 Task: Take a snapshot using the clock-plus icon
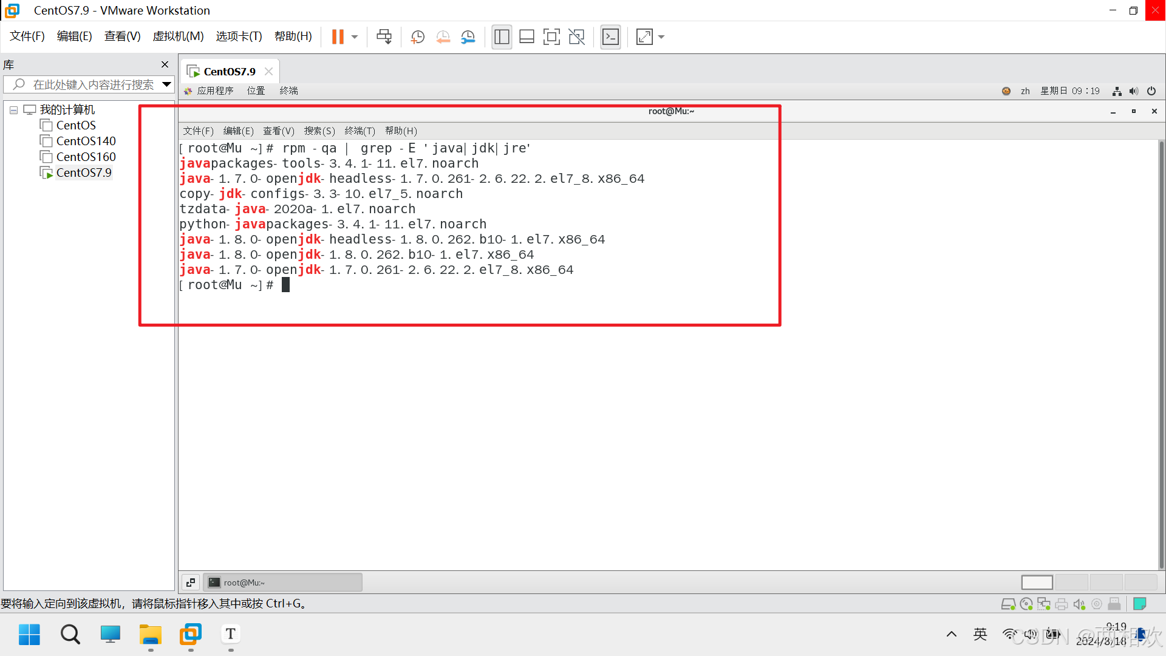417,37
